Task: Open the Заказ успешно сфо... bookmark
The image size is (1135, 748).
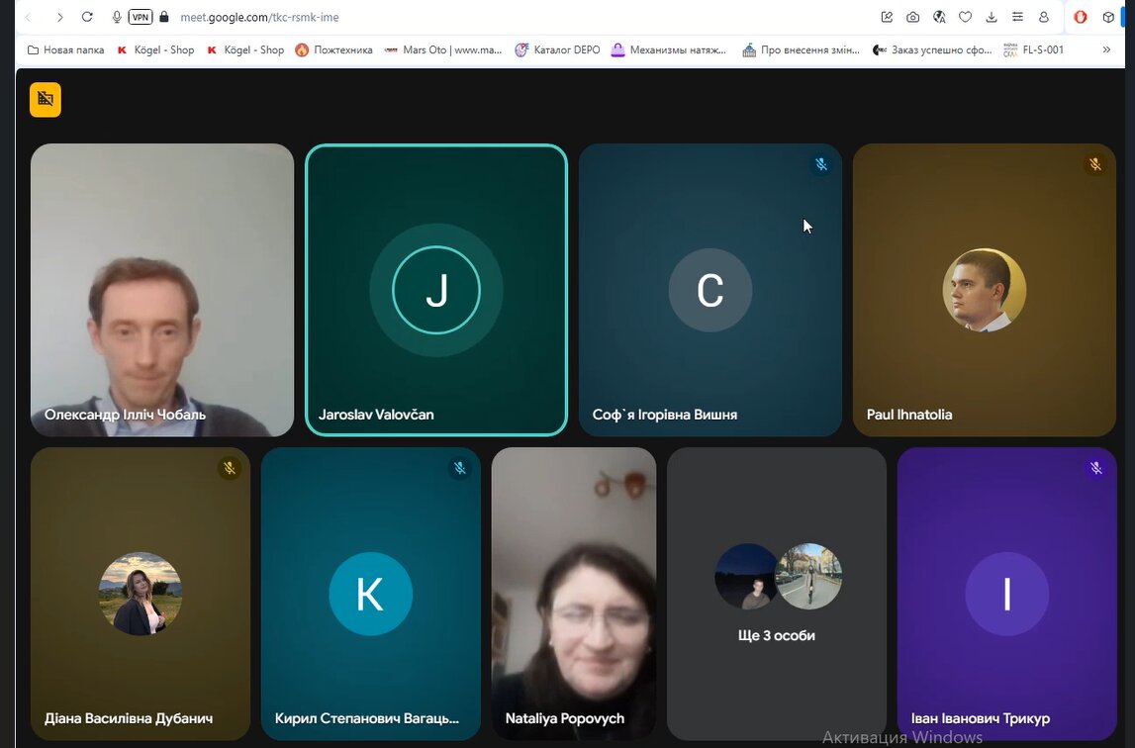Action: coord(932,49)
